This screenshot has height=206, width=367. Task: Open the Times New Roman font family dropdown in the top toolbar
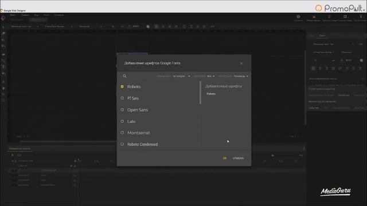pyautogui.click(x=58, y=26)
